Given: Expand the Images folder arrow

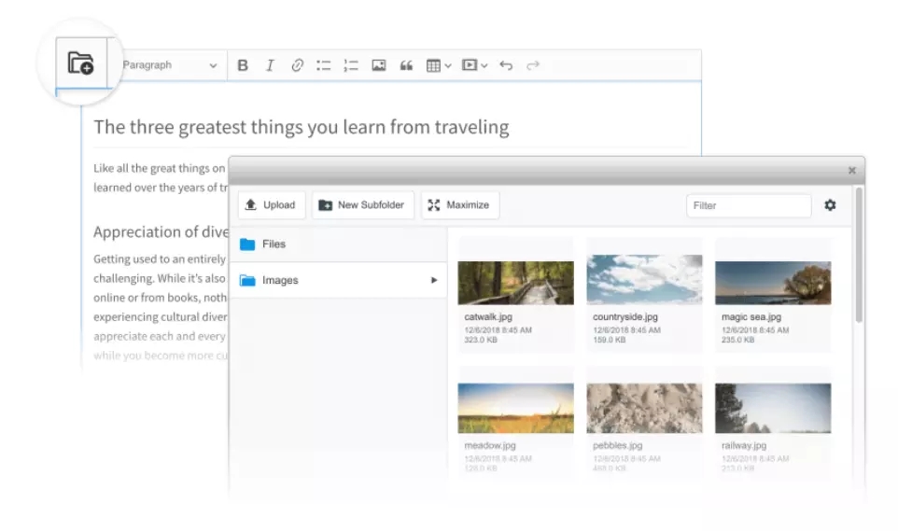Looking at the screenshot, I should click(434, 280).
